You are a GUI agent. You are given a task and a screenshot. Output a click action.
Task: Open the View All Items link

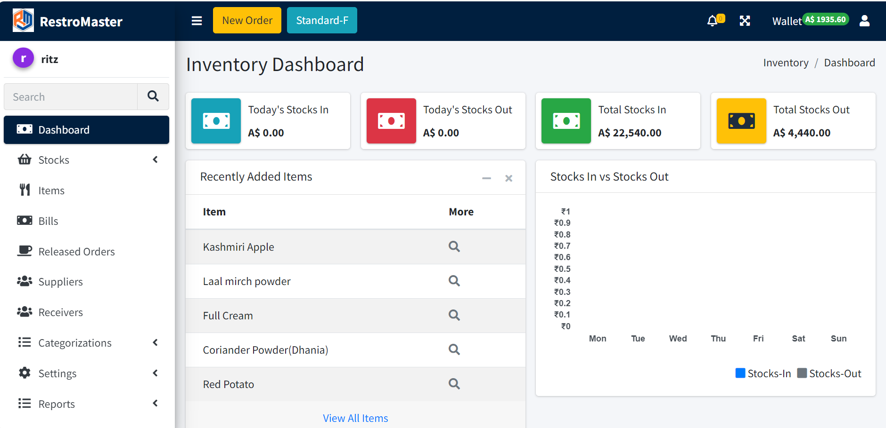355,418
